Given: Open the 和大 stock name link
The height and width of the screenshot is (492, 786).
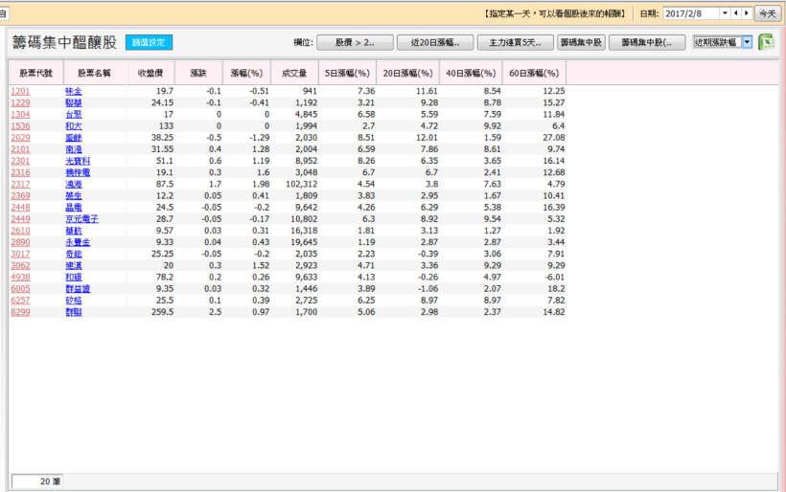Looking at the screenshot, I should coord(74,126).
